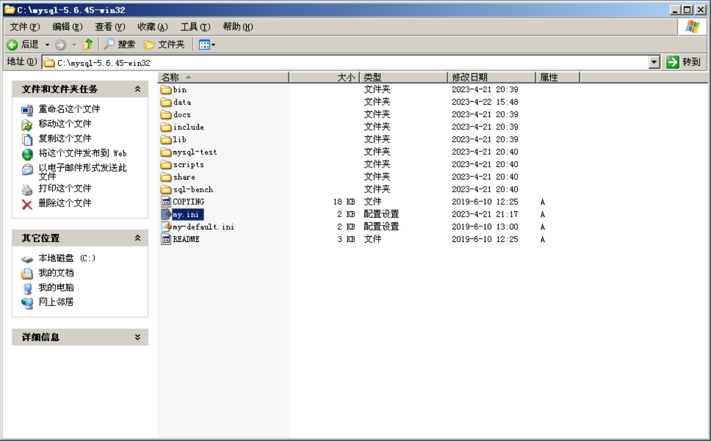Image resolution: width=711 pixels, height=441 pixels.
Task: Sort by the Size (大小) column header
Action: pos(325,77)
